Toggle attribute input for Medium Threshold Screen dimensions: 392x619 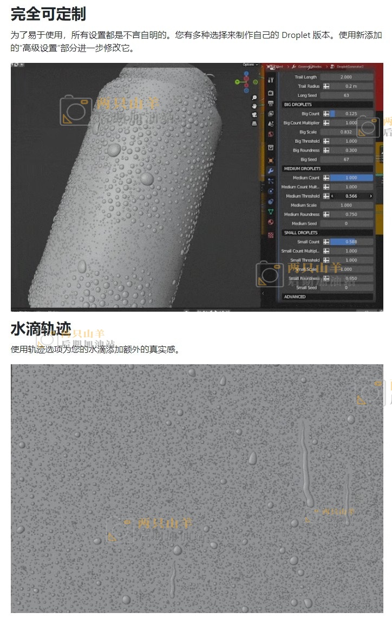pyautogui.click(x=326, y=196)
